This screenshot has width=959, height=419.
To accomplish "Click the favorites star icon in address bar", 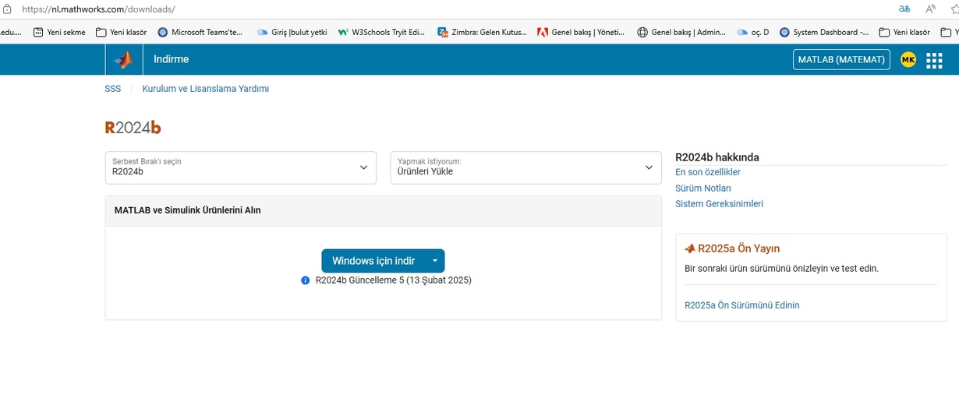I will pyautogui.click(x=954, y=9).
